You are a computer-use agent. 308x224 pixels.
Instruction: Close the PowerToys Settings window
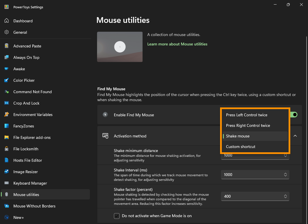tap(301, 5)
